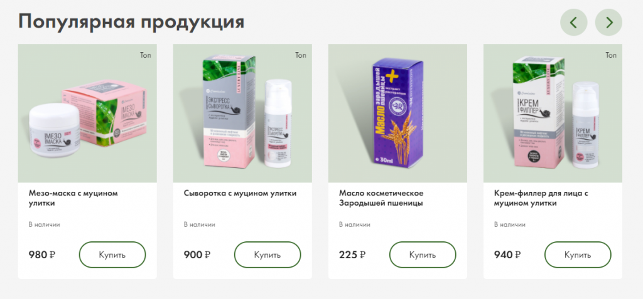View the Экспресс сыворотка product image
643x299 pixels.
[242, 113]
